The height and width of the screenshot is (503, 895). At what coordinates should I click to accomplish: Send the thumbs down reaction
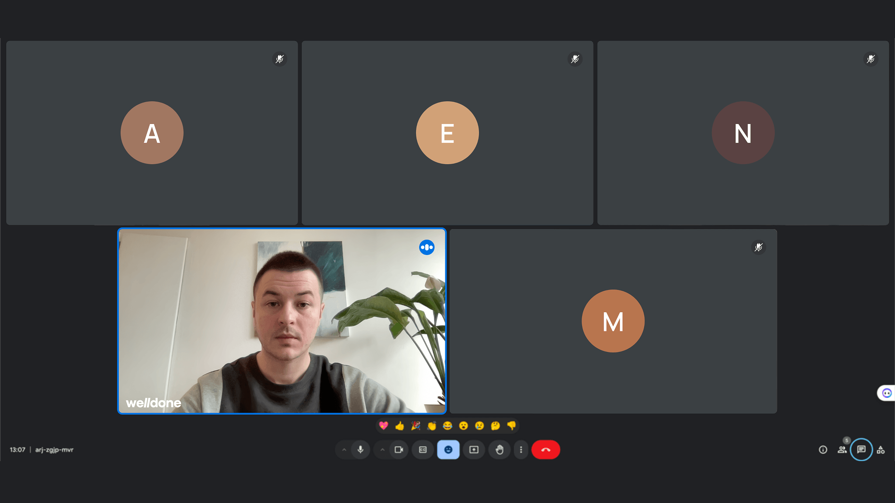511,426
